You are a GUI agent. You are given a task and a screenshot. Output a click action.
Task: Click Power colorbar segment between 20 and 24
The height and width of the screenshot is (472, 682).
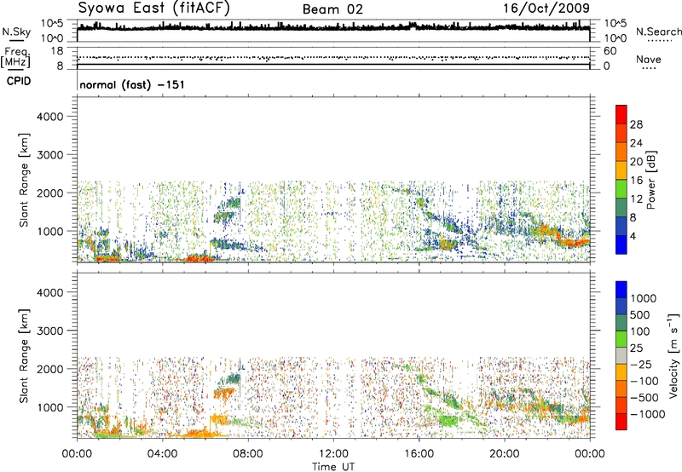coord(621,152)
